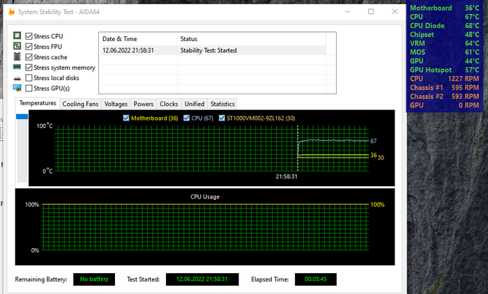This screenshot has width=488, height=294.
Task: Show the Statistics tab
Action: (222, 104)
